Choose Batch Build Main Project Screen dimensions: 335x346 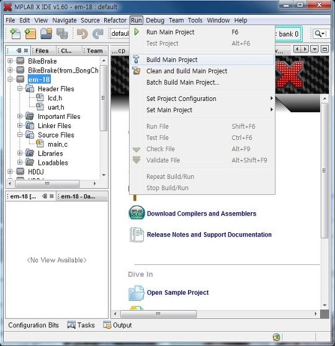pyautogui.click(x=202, y=82)
